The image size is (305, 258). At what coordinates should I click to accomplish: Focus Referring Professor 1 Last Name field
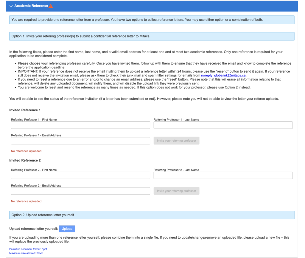point(223,125)
